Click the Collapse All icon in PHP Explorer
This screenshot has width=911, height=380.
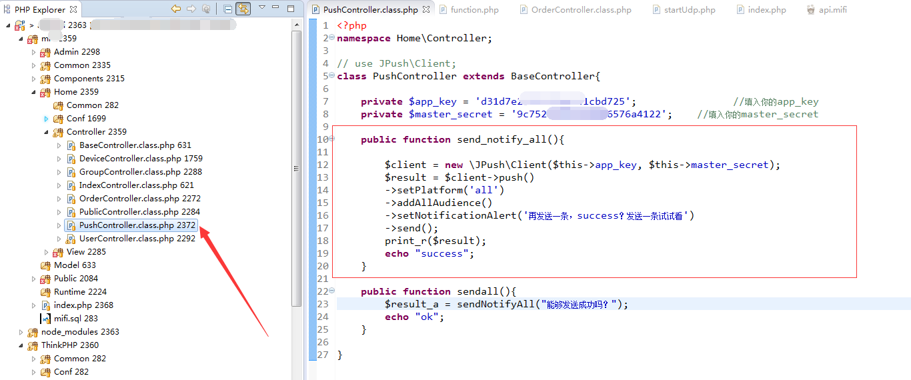point(228,9)
